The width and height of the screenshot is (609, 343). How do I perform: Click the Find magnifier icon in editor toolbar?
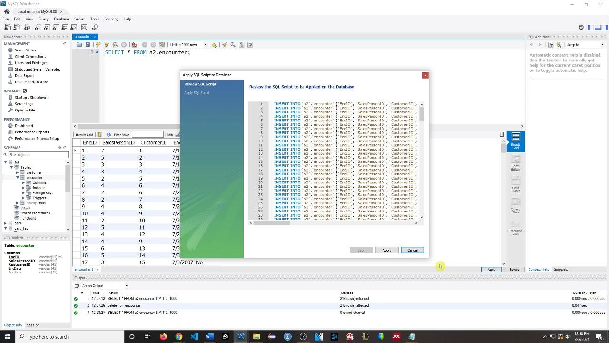tap(233, 45)
